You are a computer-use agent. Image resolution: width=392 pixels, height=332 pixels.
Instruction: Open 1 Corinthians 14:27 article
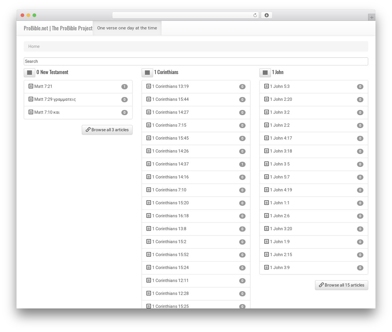[196, 112]
